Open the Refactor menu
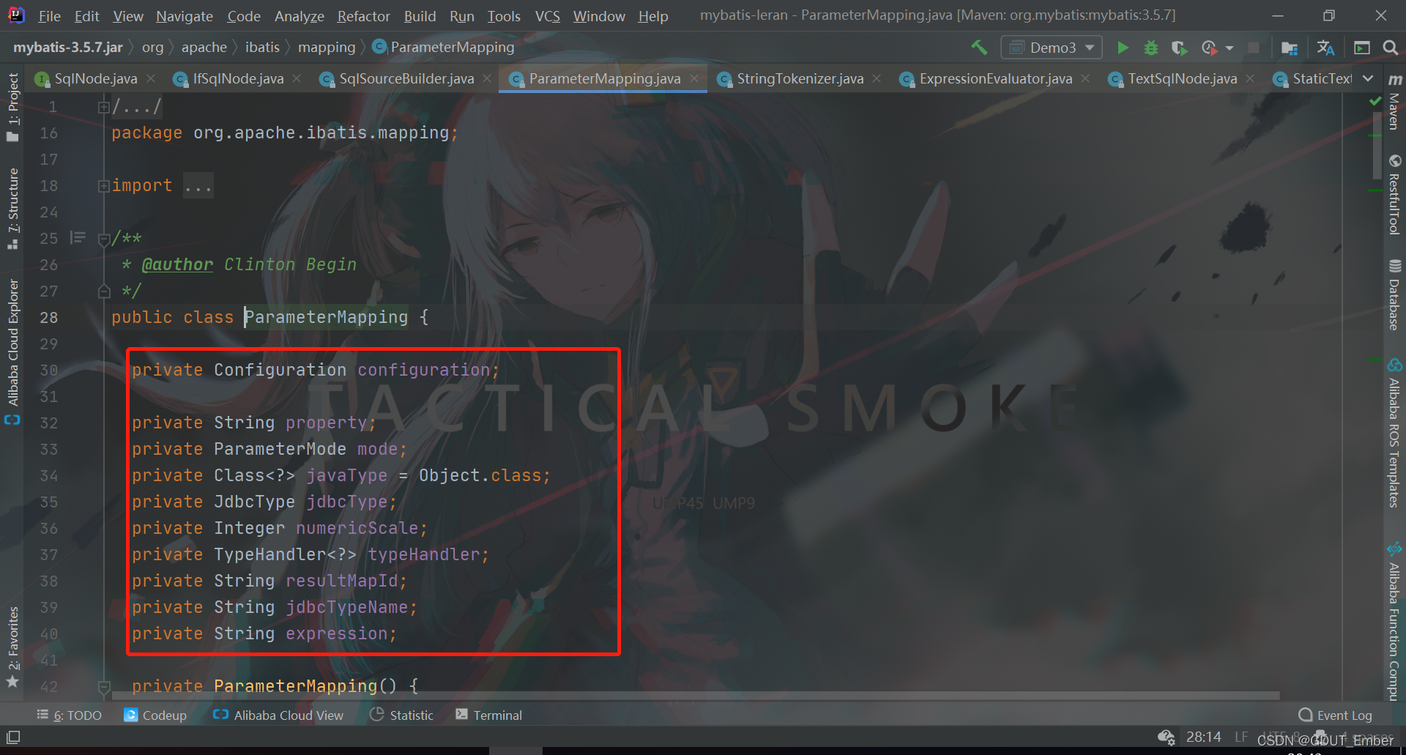The width and height of the screenshot is (1406, 755). (363, 15)
